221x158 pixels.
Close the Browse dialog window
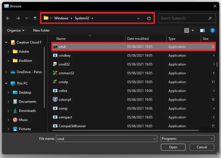(215, 6)
